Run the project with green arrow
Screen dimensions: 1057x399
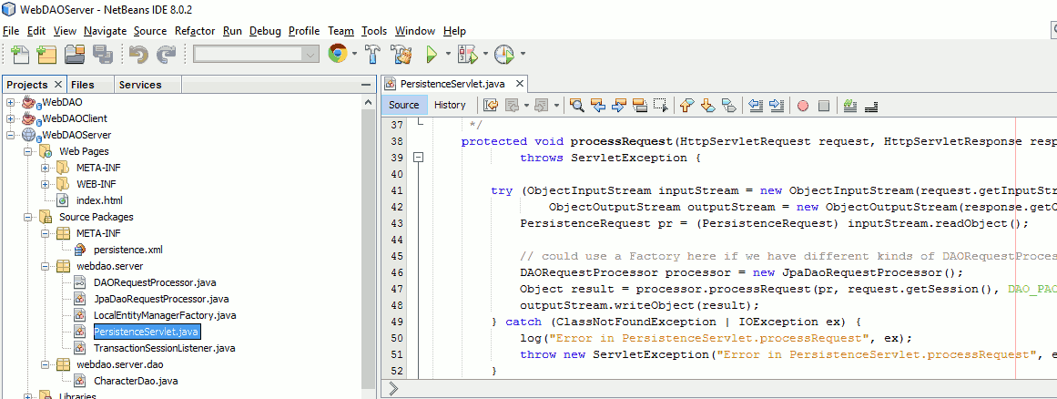coord(432,55)
